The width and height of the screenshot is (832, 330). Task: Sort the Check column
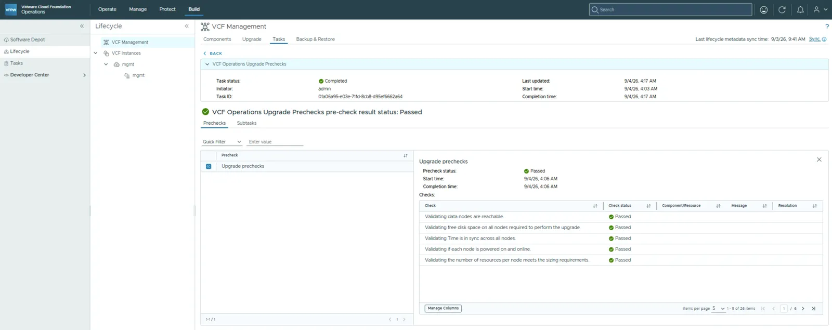click(x=595, y=206)
